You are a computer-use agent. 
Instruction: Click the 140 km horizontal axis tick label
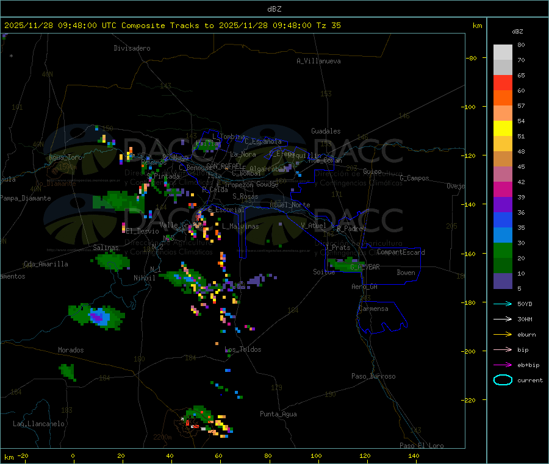414,455
